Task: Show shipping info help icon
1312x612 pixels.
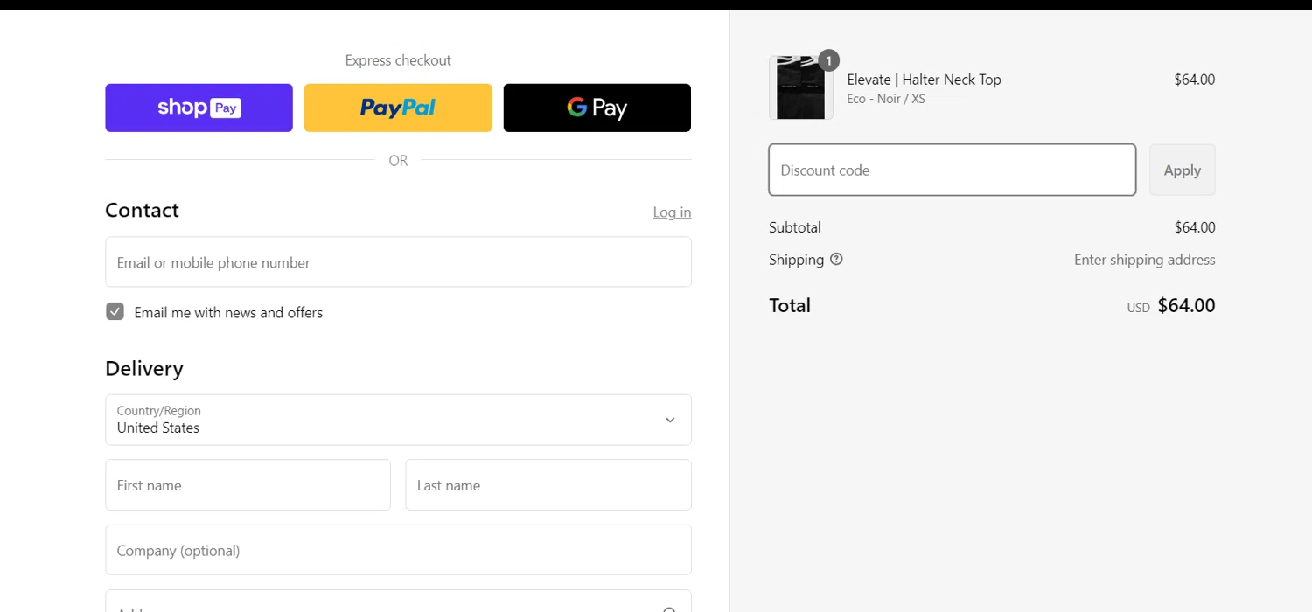Action: tap(836, 260)
